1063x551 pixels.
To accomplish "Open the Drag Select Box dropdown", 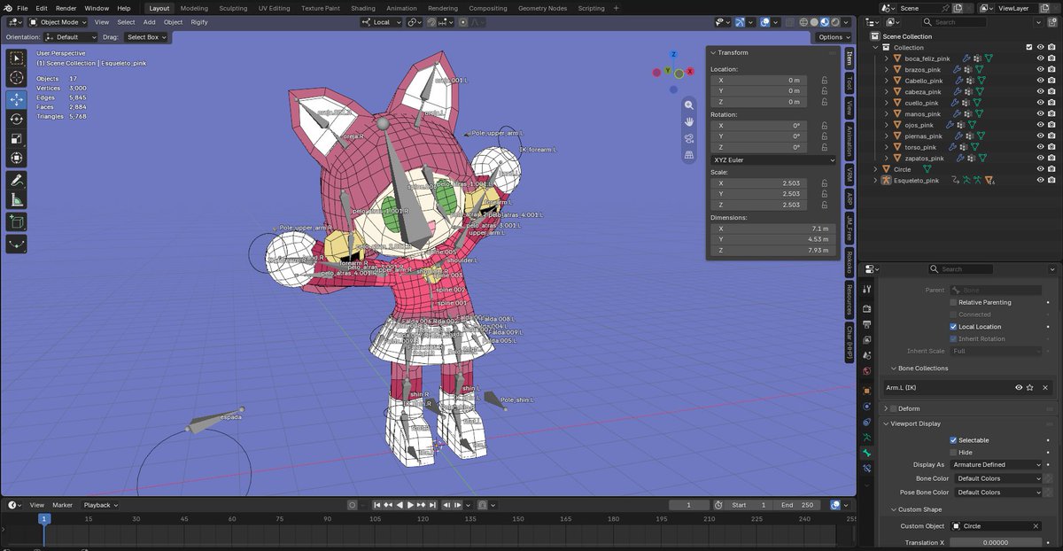I will pyautogui.click(x=145, y=37).
